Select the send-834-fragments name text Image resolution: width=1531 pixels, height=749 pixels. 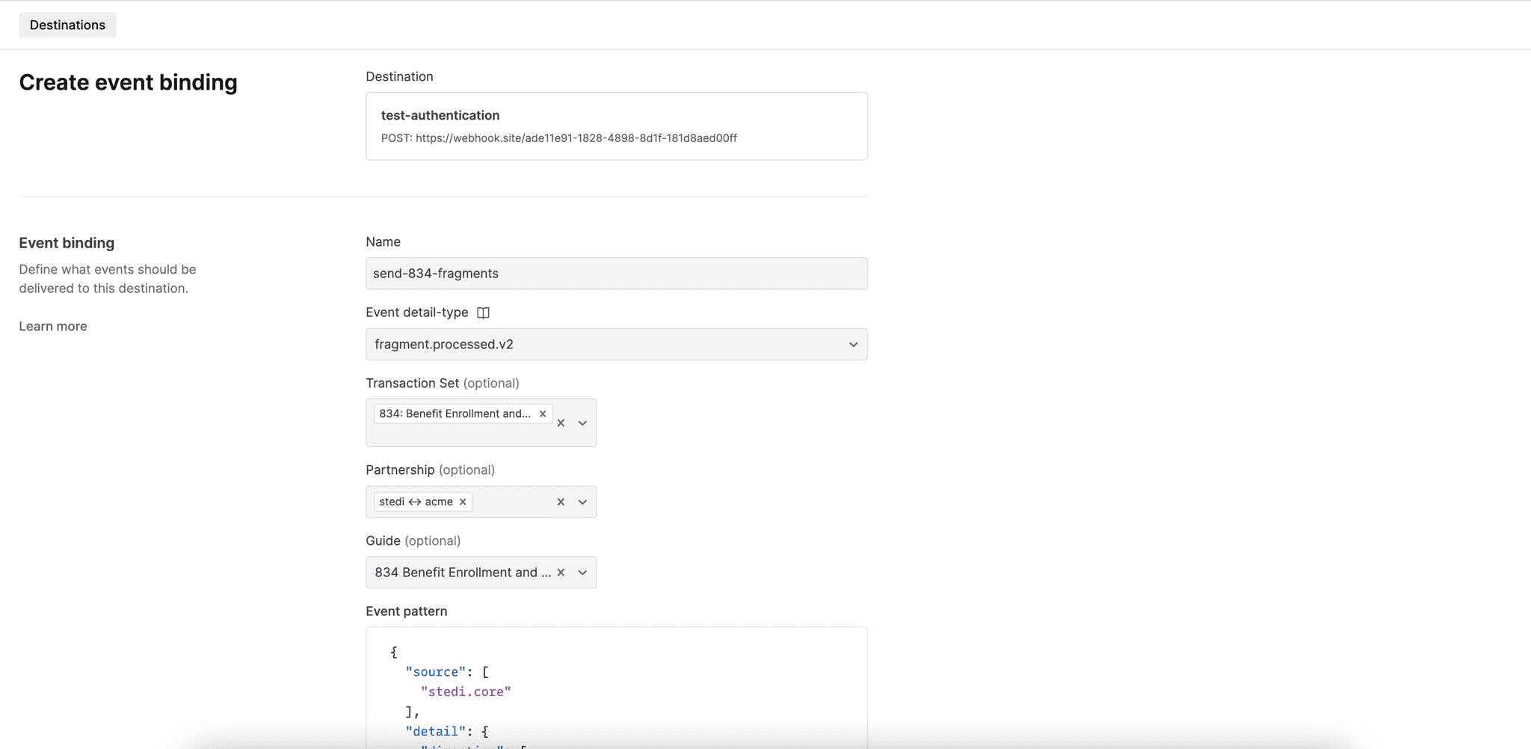[436, 273]
